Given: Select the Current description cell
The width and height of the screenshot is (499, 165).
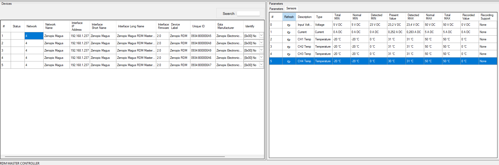Looking at the screenshot, I should 305,32.
